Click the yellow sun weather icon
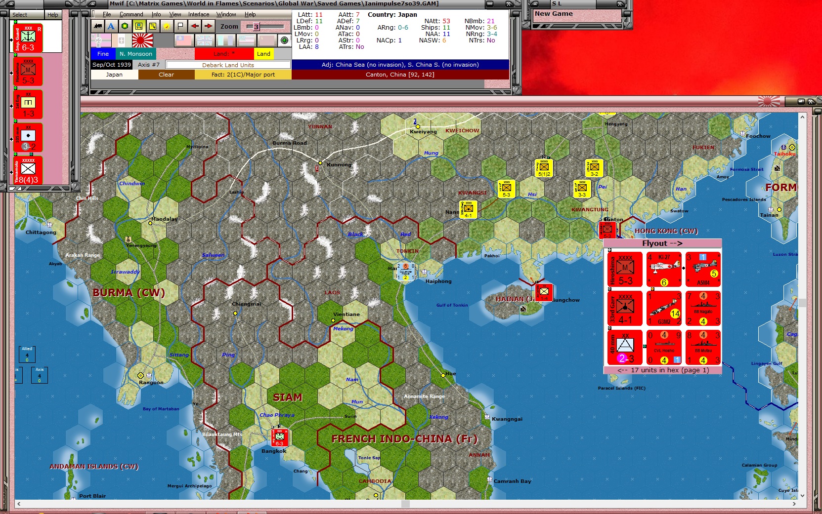 [167, 26]
